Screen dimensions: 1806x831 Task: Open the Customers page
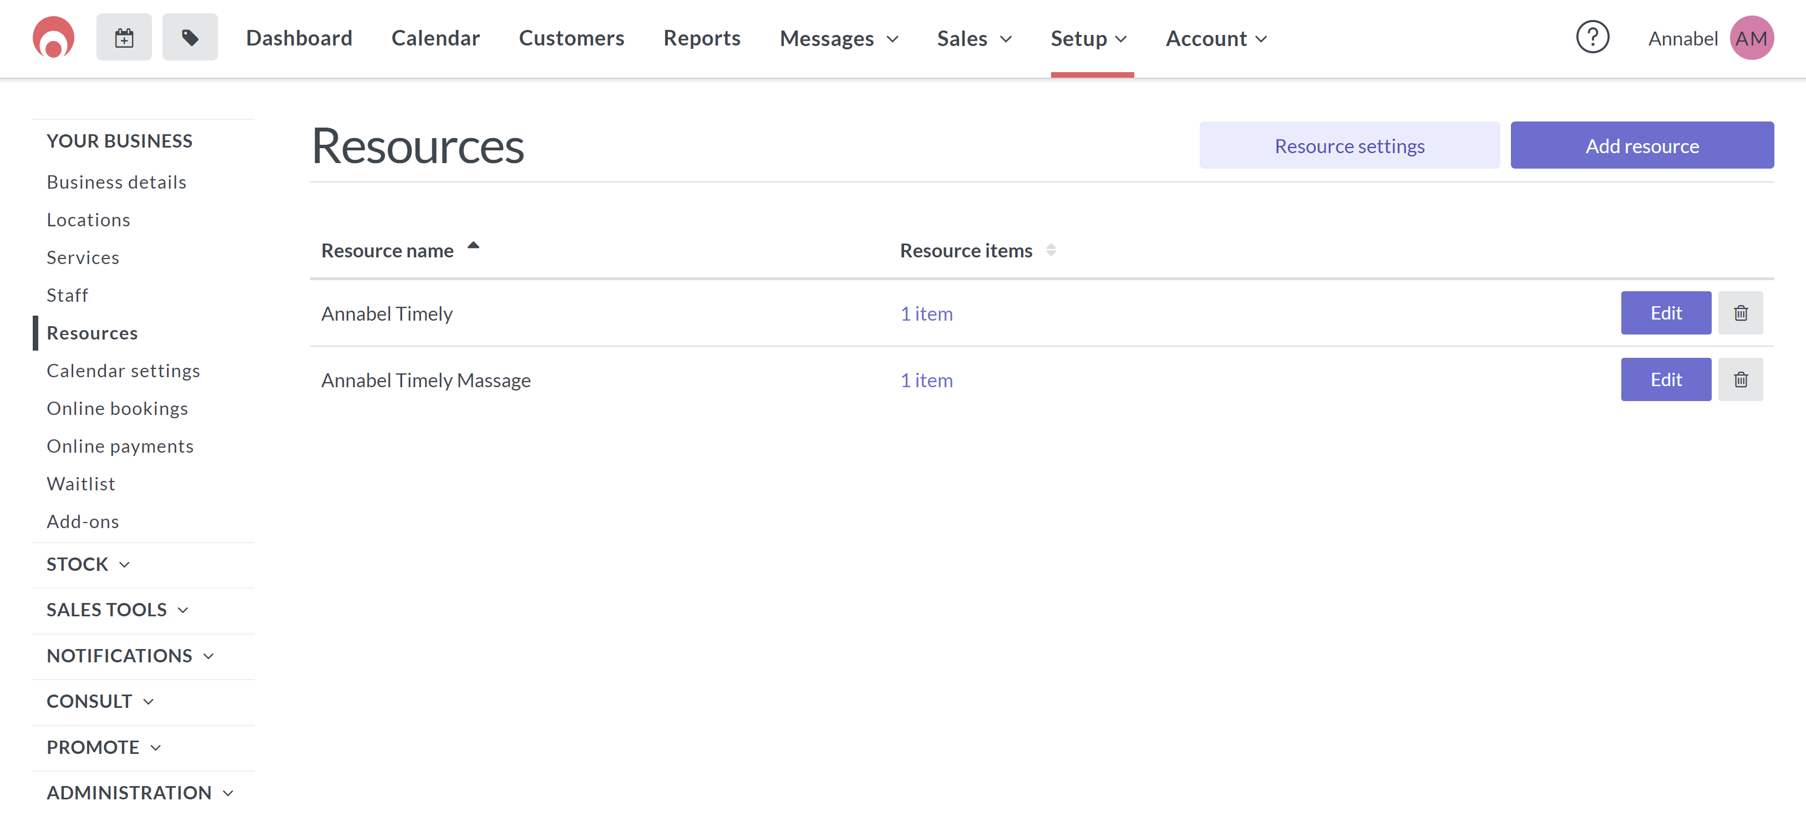pyautogui.click(x=571, y=38)
